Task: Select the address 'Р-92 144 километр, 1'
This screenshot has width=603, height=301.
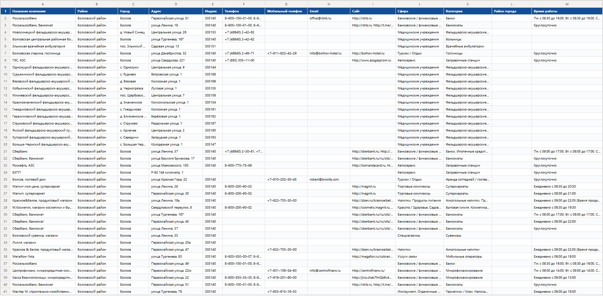Action: pos(176,173)
